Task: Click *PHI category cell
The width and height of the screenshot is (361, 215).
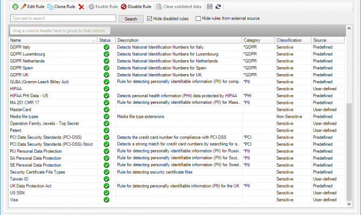Action: [247, 96]
